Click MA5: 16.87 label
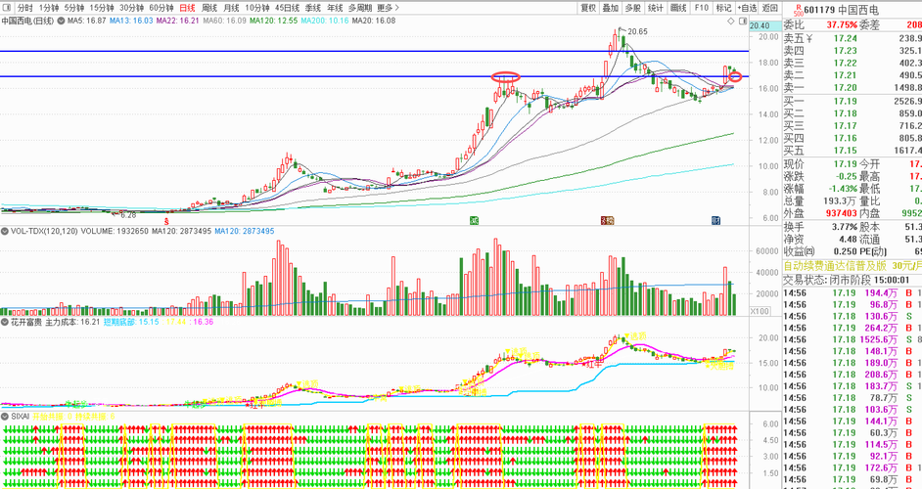The image size is (922, 489). pos(86,22)
